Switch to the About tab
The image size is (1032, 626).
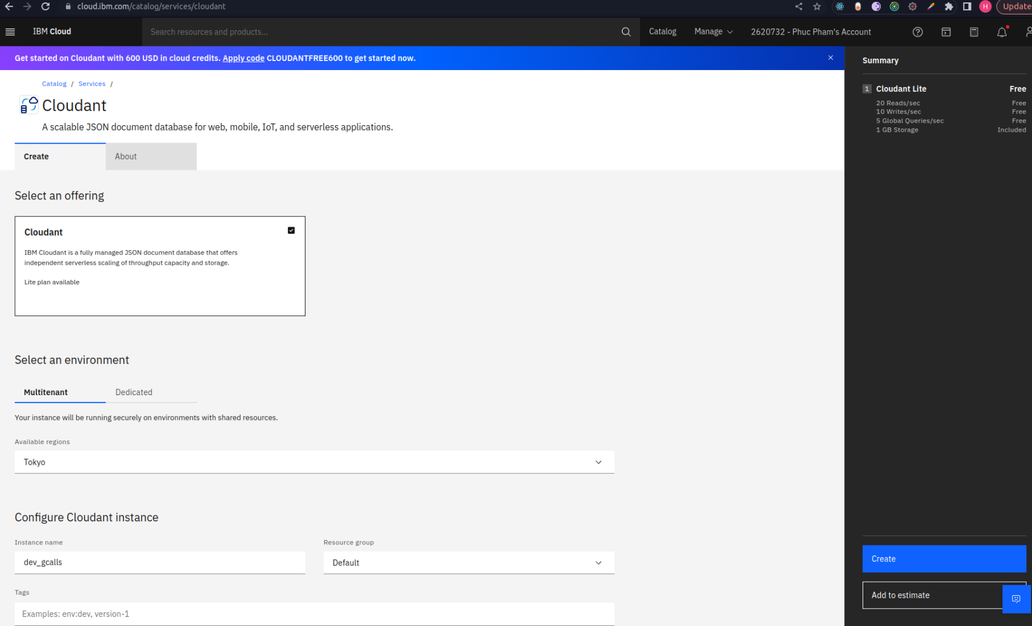pyautogui.click(x=151, y=156)
